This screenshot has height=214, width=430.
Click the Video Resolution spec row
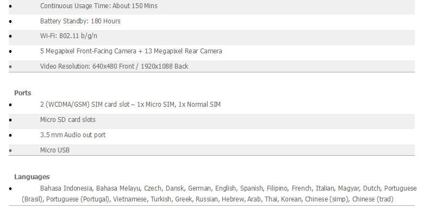coord(211,66)
